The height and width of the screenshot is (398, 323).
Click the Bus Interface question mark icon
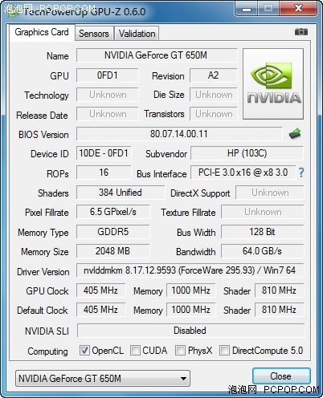point(301,173)
